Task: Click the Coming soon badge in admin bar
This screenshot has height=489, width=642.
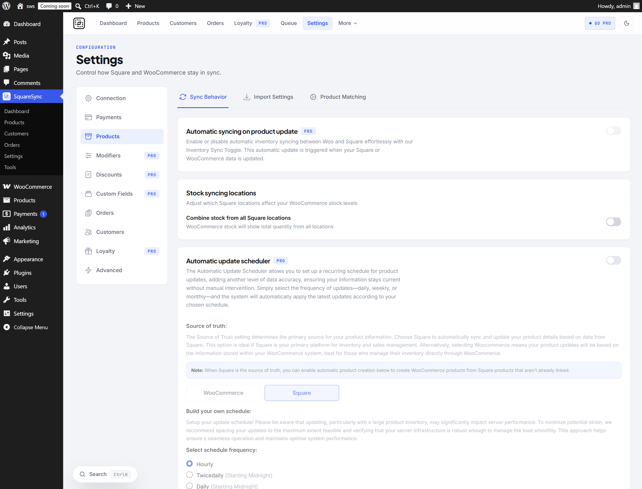Action: point(54,6)
